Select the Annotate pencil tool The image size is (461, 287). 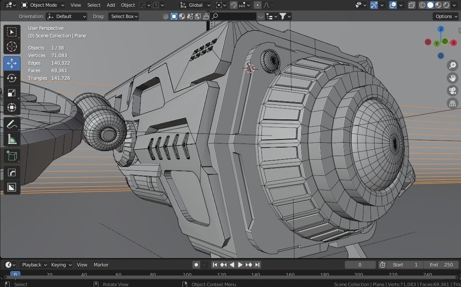click(x=12, y=124)
